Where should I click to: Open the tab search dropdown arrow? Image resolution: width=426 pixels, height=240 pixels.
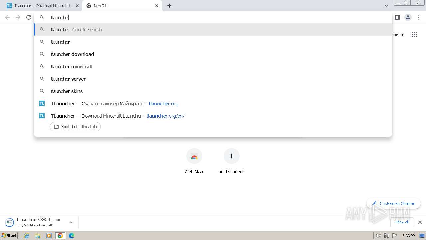pyautogui.click(x=386, y=6)
